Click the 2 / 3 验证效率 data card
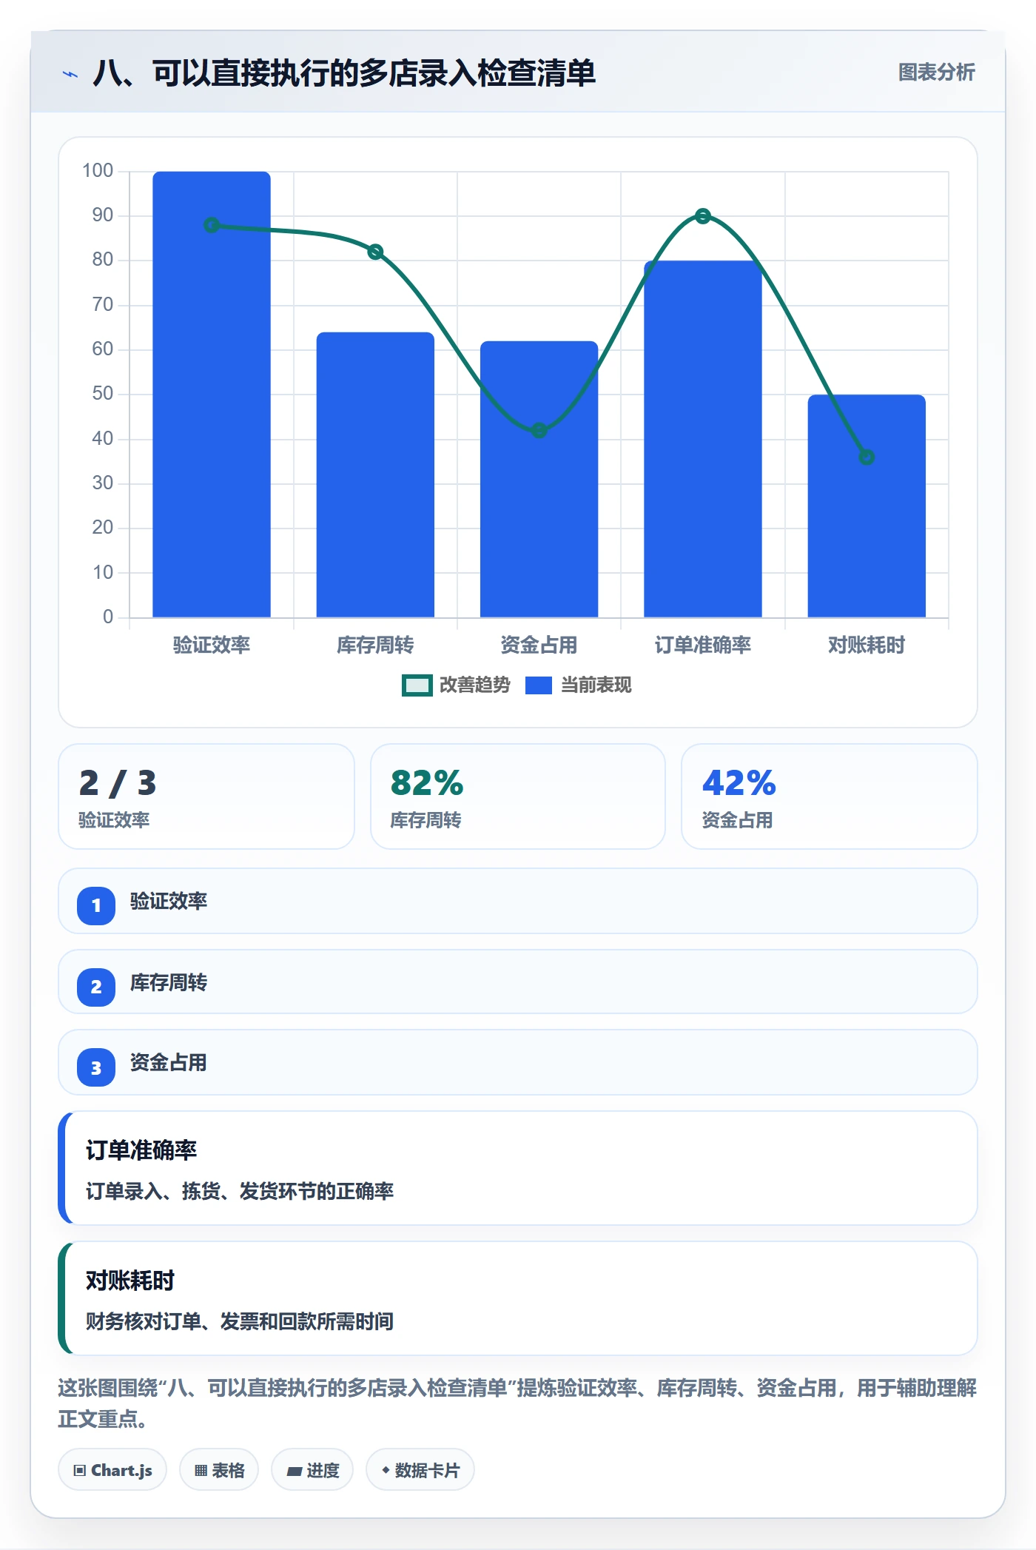This screenshot has height=1550, width=1036. pyautogui.click(x=206, y=796)
